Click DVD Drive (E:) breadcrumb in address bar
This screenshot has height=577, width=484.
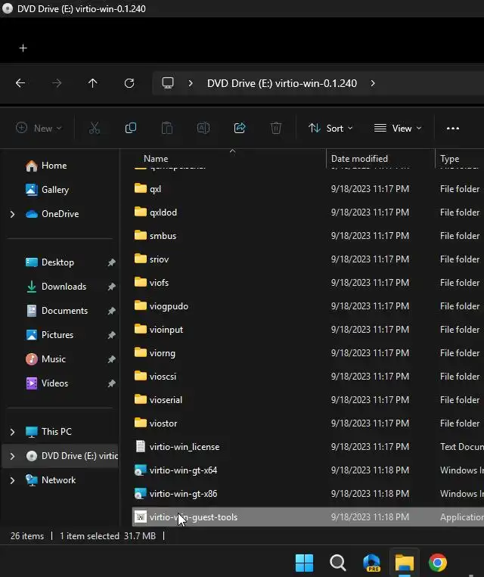pyautogui.click(x=282, y=83)
